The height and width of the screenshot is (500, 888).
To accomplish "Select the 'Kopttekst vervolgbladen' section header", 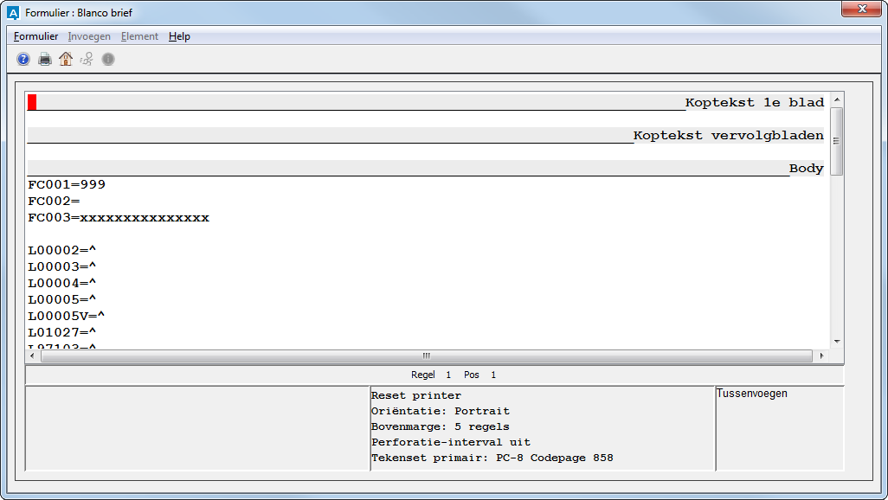I will [728, 136].
